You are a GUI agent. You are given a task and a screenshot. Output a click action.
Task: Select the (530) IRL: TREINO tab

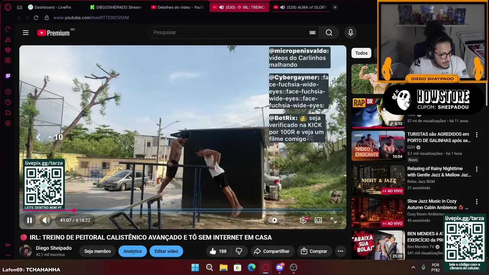coord(239,7)
